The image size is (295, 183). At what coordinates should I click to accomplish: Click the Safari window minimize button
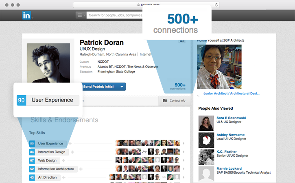(13, 5)
